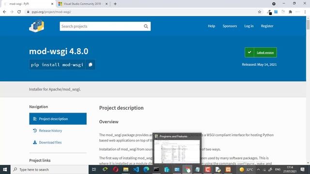This screenshot has width=310, height=174.
Task: Click the ENG language indicator
Action: tap(278, 170)
